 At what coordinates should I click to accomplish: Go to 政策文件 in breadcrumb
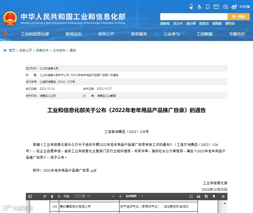(42, 50)
